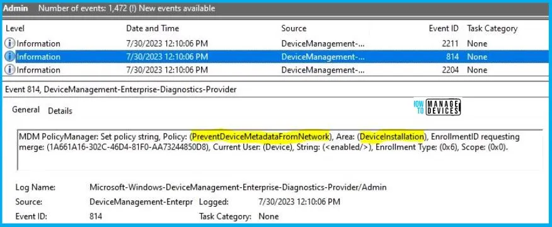552x227 pixels.
Task: Sort events by Event ID column header
Action: tap(444, 28)
